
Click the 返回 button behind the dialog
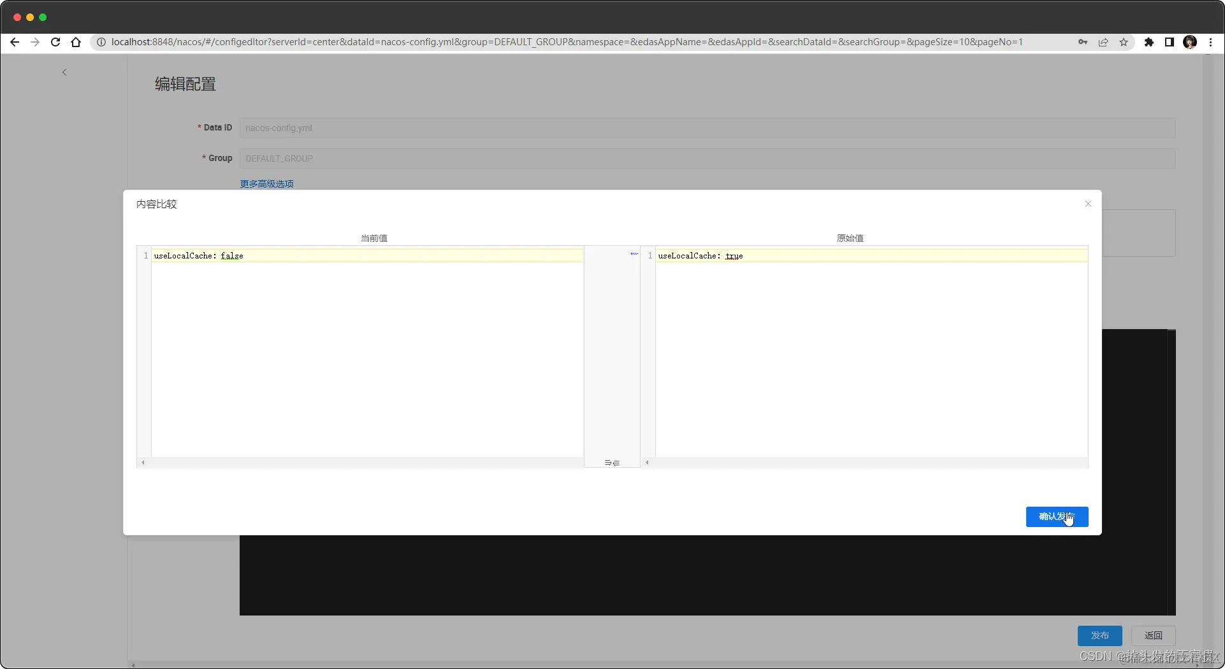pyautogui.click(x=1153, y=635)
